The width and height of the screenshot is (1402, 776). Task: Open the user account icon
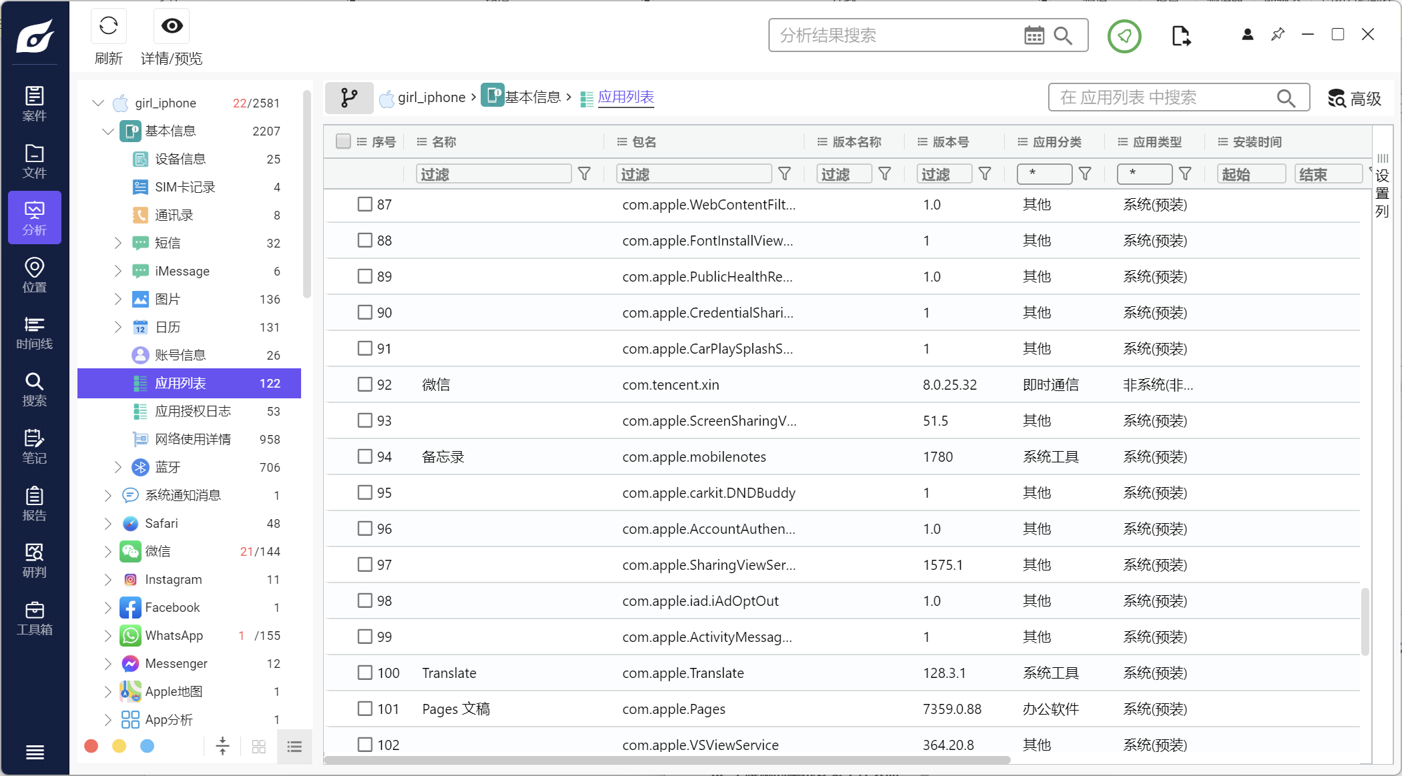[x=1247, y=35]
